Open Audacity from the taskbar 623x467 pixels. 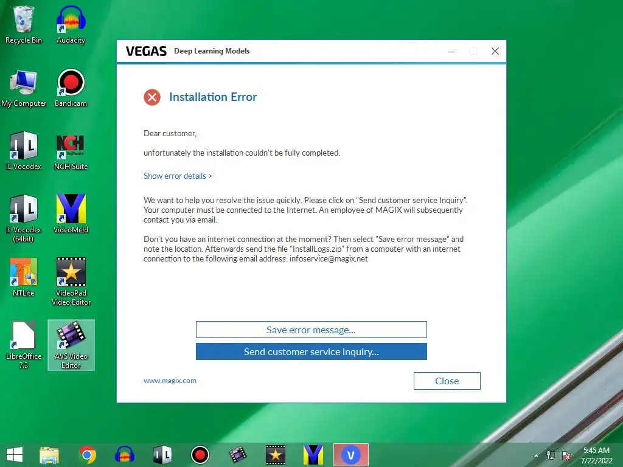click(125, 455)
